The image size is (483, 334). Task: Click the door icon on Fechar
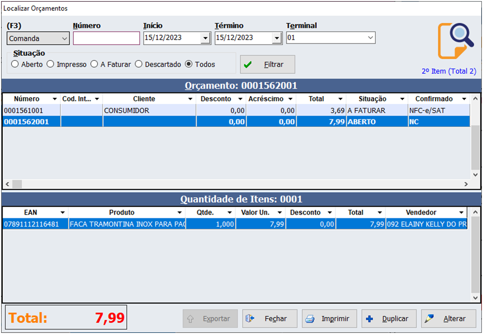250,319
